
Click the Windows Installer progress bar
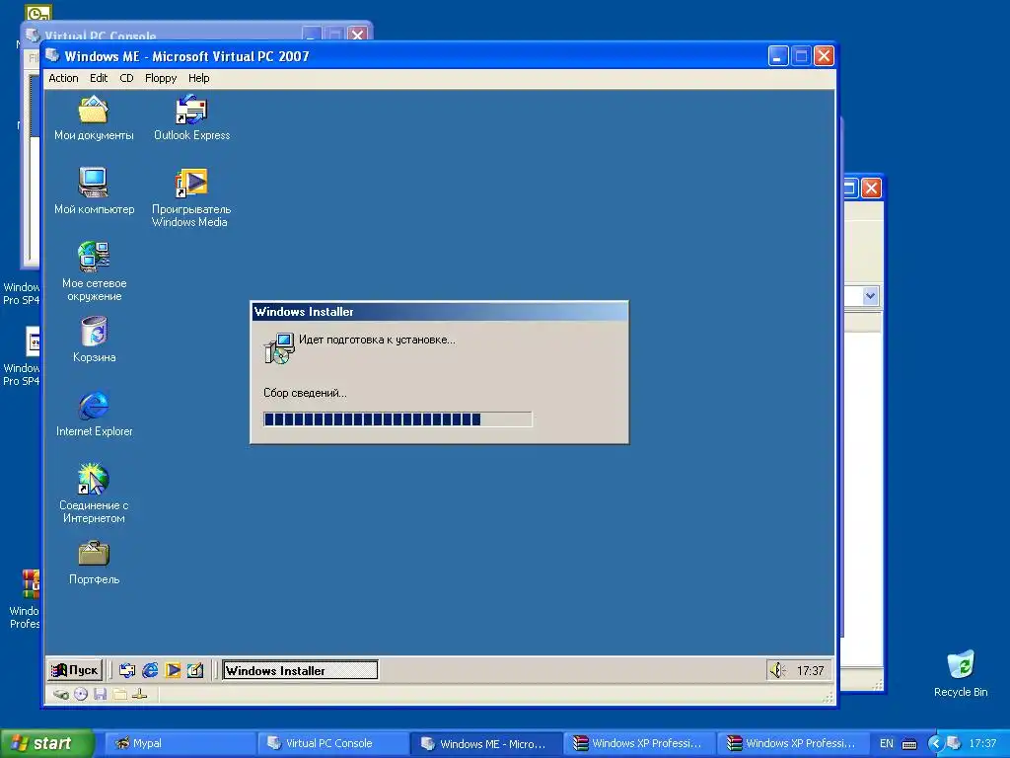click(x=397, y=419)
